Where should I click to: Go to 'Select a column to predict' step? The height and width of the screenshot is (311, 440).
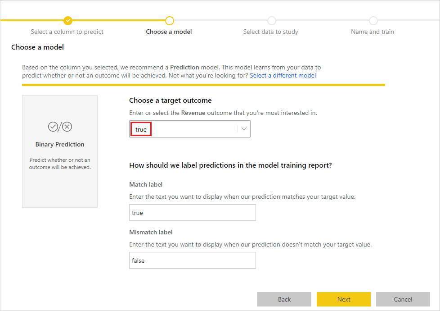(x=67, y=32)
